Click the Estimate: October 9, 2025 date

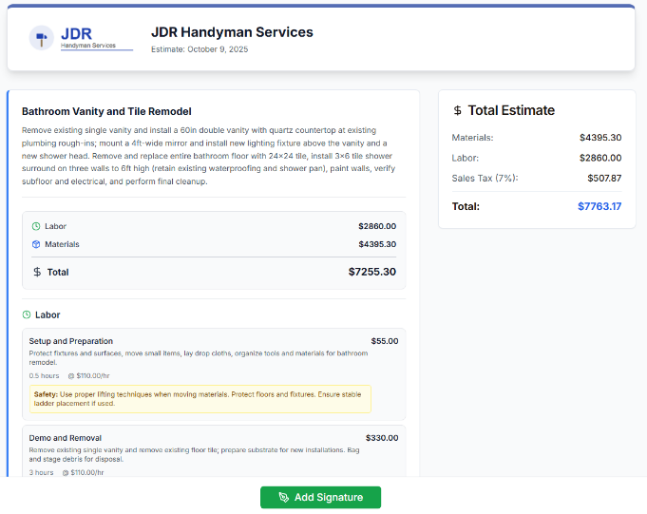click(x=200, y=49)
